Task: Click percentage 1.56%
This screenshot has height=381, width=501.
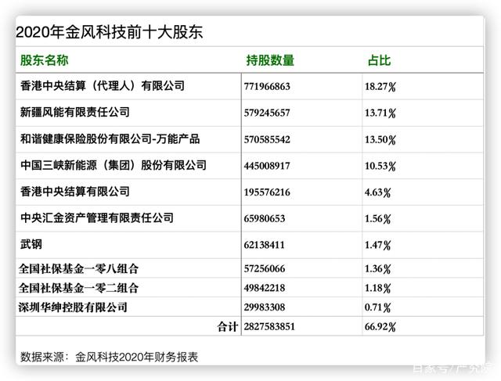Action: coord(377,219)
